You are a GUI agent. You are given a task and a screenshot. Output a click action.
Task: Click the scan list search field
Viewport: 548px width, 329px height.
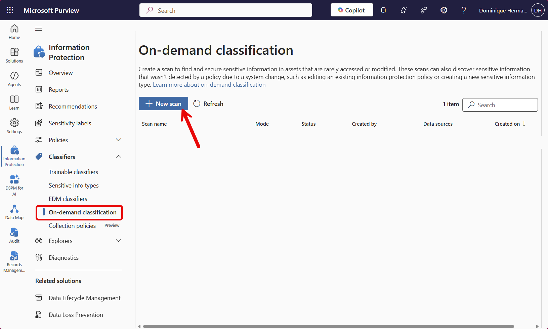coord(500,105)
